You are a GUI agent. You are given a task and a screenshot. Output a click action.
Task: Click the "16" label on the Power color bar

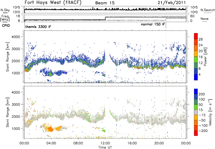pyautogui.click(x=200, y=57)
